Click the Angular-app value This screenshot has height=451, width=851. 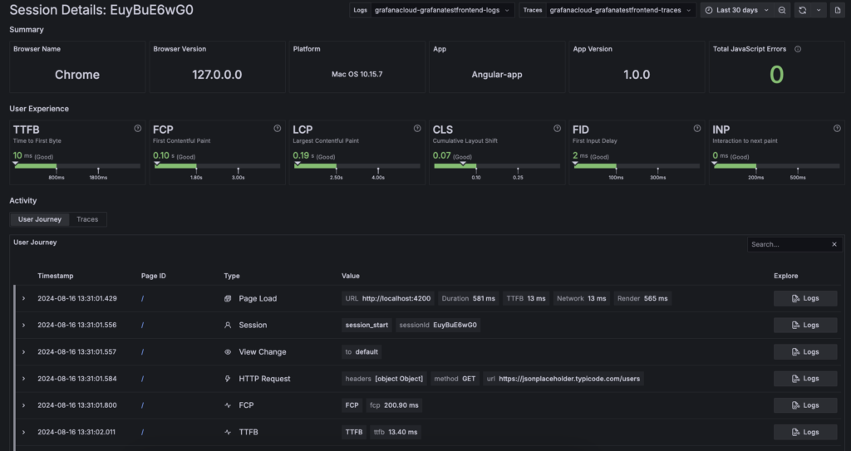497,75
